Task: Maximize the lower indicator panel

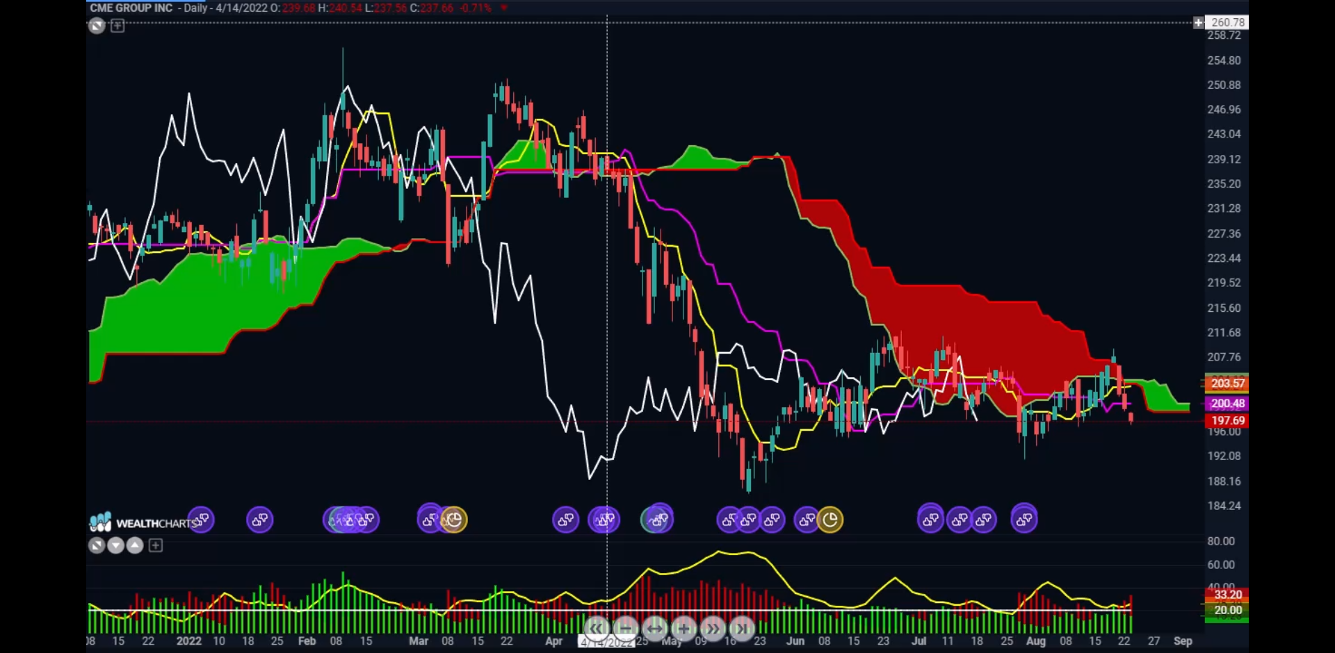Action: point(97,546)
